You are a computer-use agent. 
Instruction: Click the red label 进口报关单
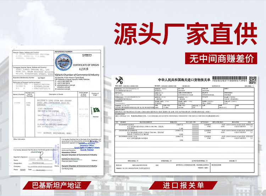[183, 185]
